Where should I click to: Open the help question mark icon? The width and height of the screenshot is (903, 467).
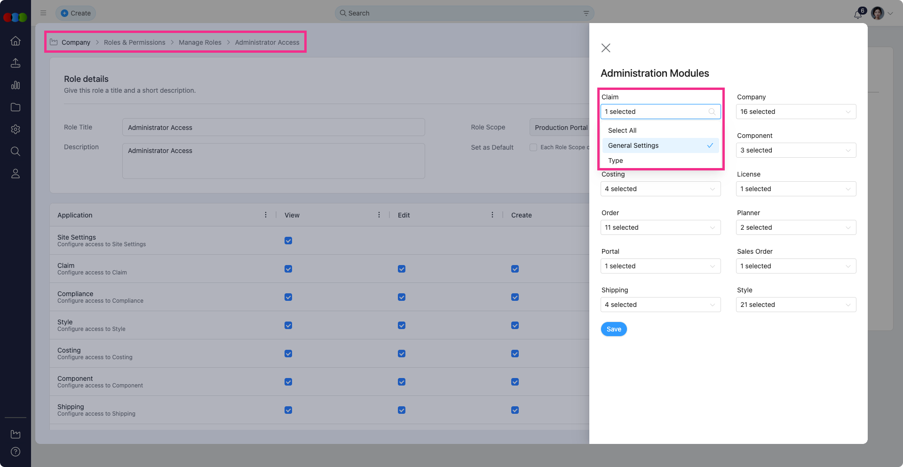pyautogui.click(x=16, y=452)
